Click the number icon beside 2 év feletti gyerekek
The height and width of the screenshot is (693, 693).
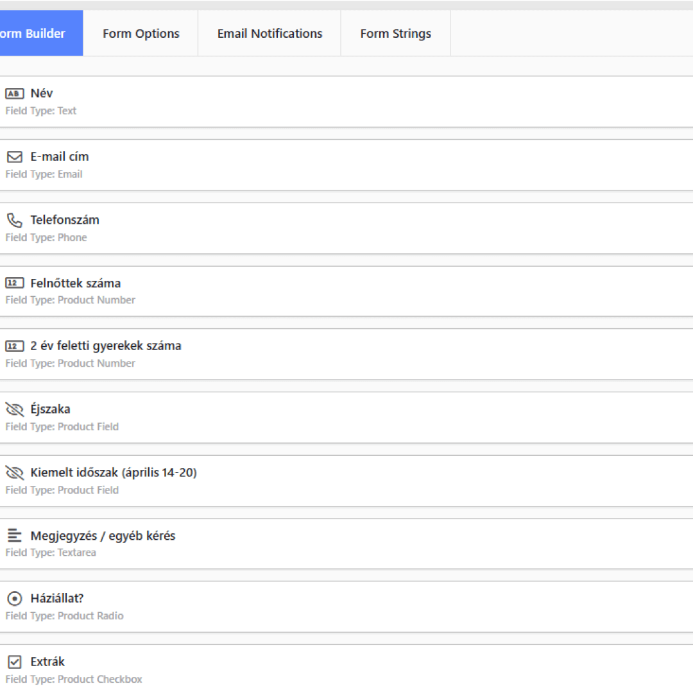click(14, 346)
